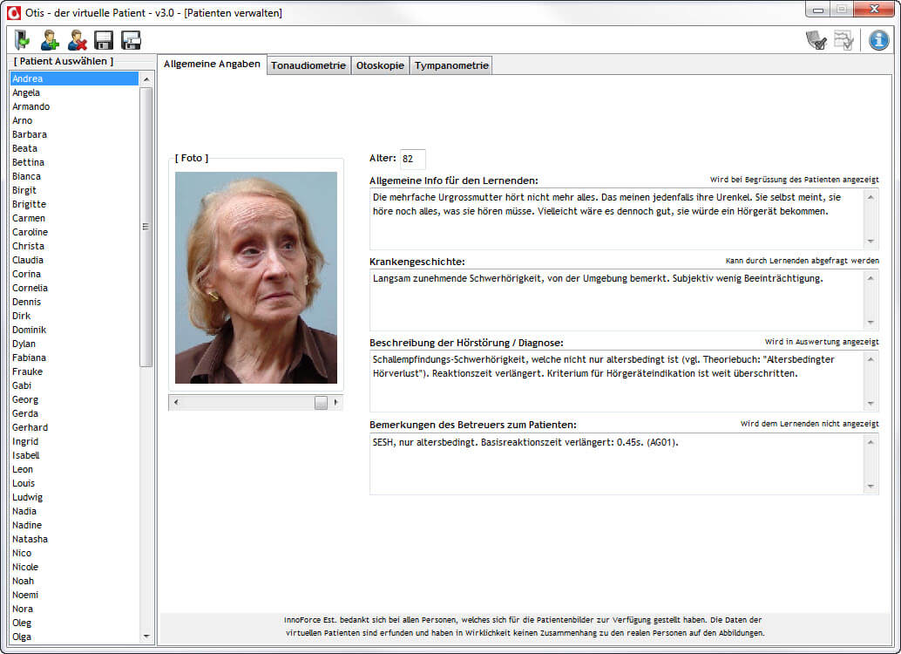Viewport: 901px width, 654px height.
Task: Click the audiogram checkmark icon in toolbar
Action: click(843, 40)
